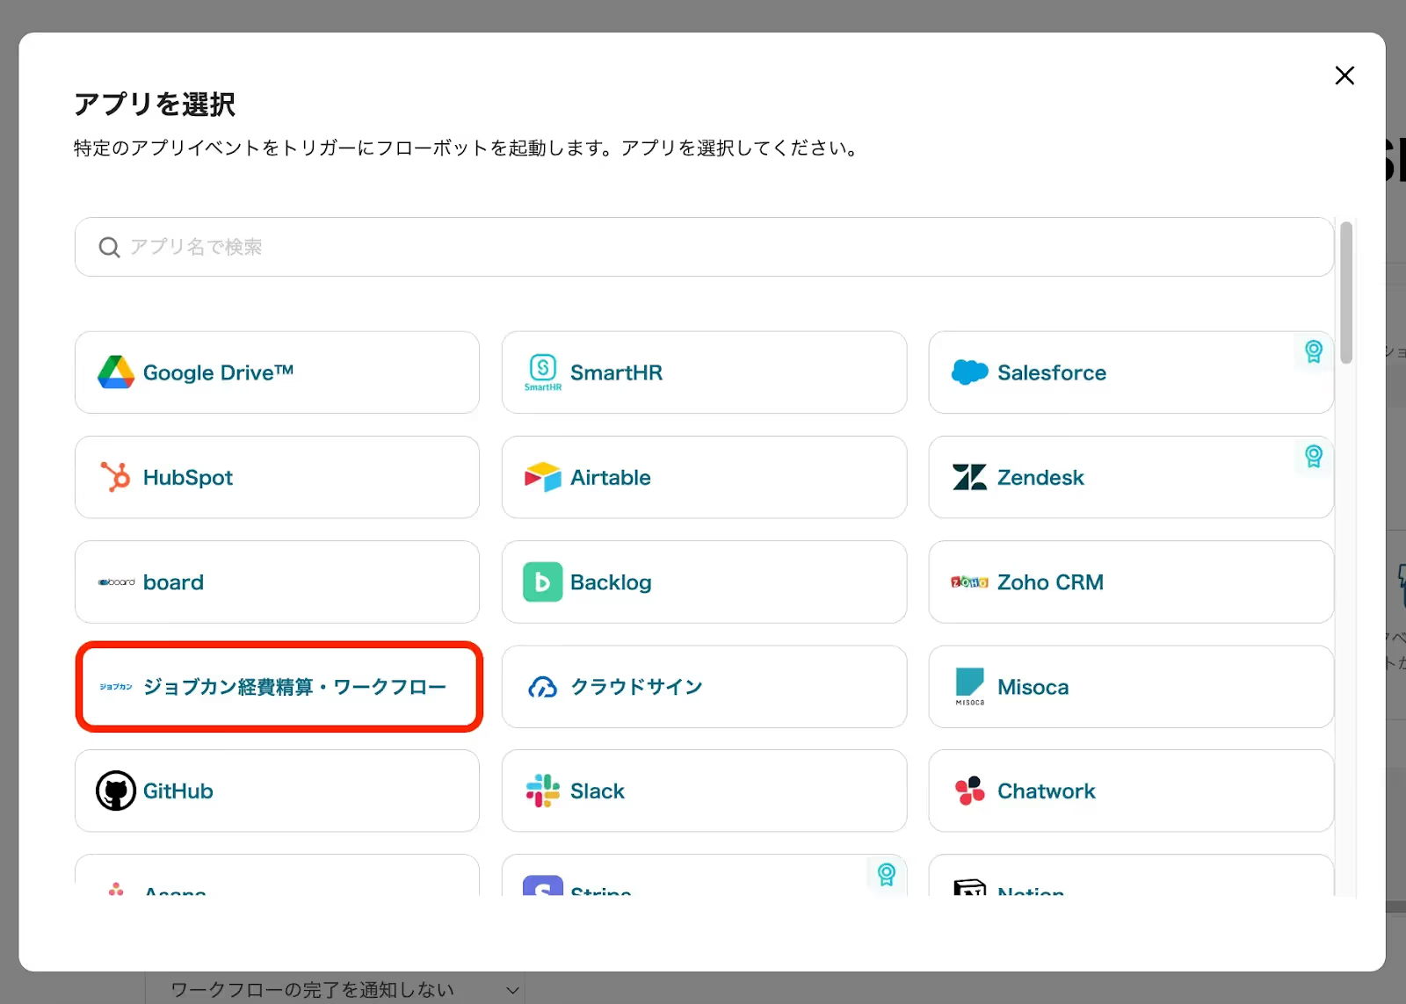Click the Airtable logo icon

coord(542,477)
